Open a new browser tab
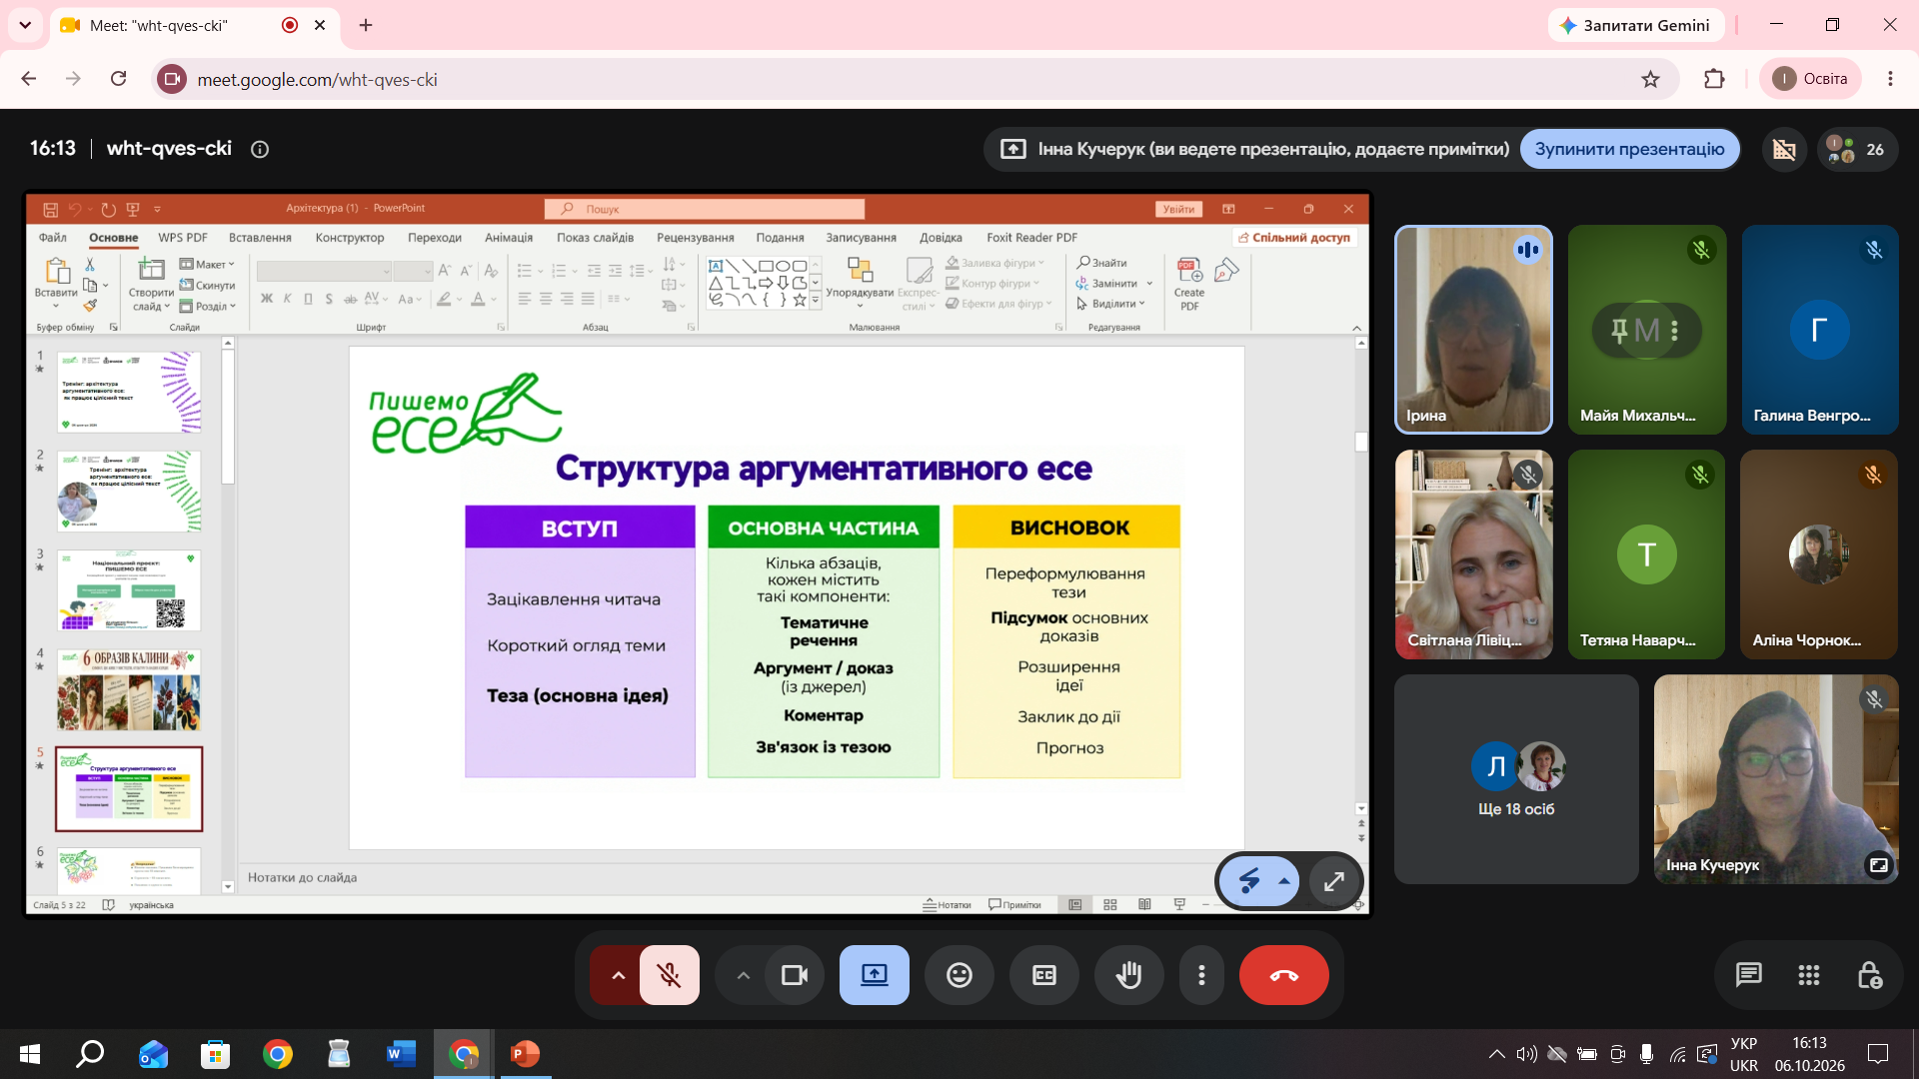 click(x=366, y=26)
